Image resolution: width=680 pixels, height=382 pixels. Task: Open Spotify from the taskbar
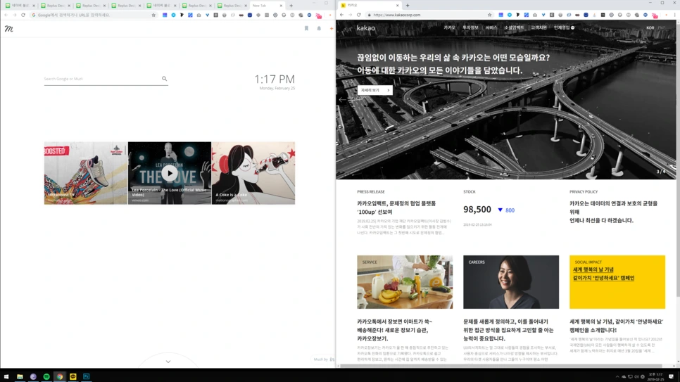pos(46,376)
